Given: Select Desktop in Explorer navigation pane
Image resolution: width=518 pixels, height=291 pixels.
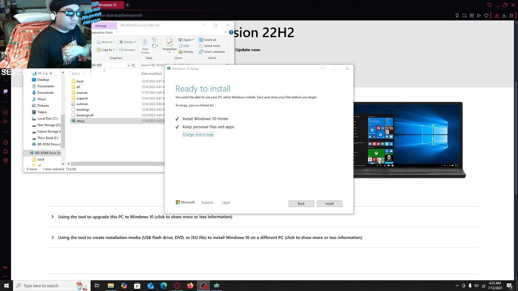Looking at the screenshot, I should (43, 80).
